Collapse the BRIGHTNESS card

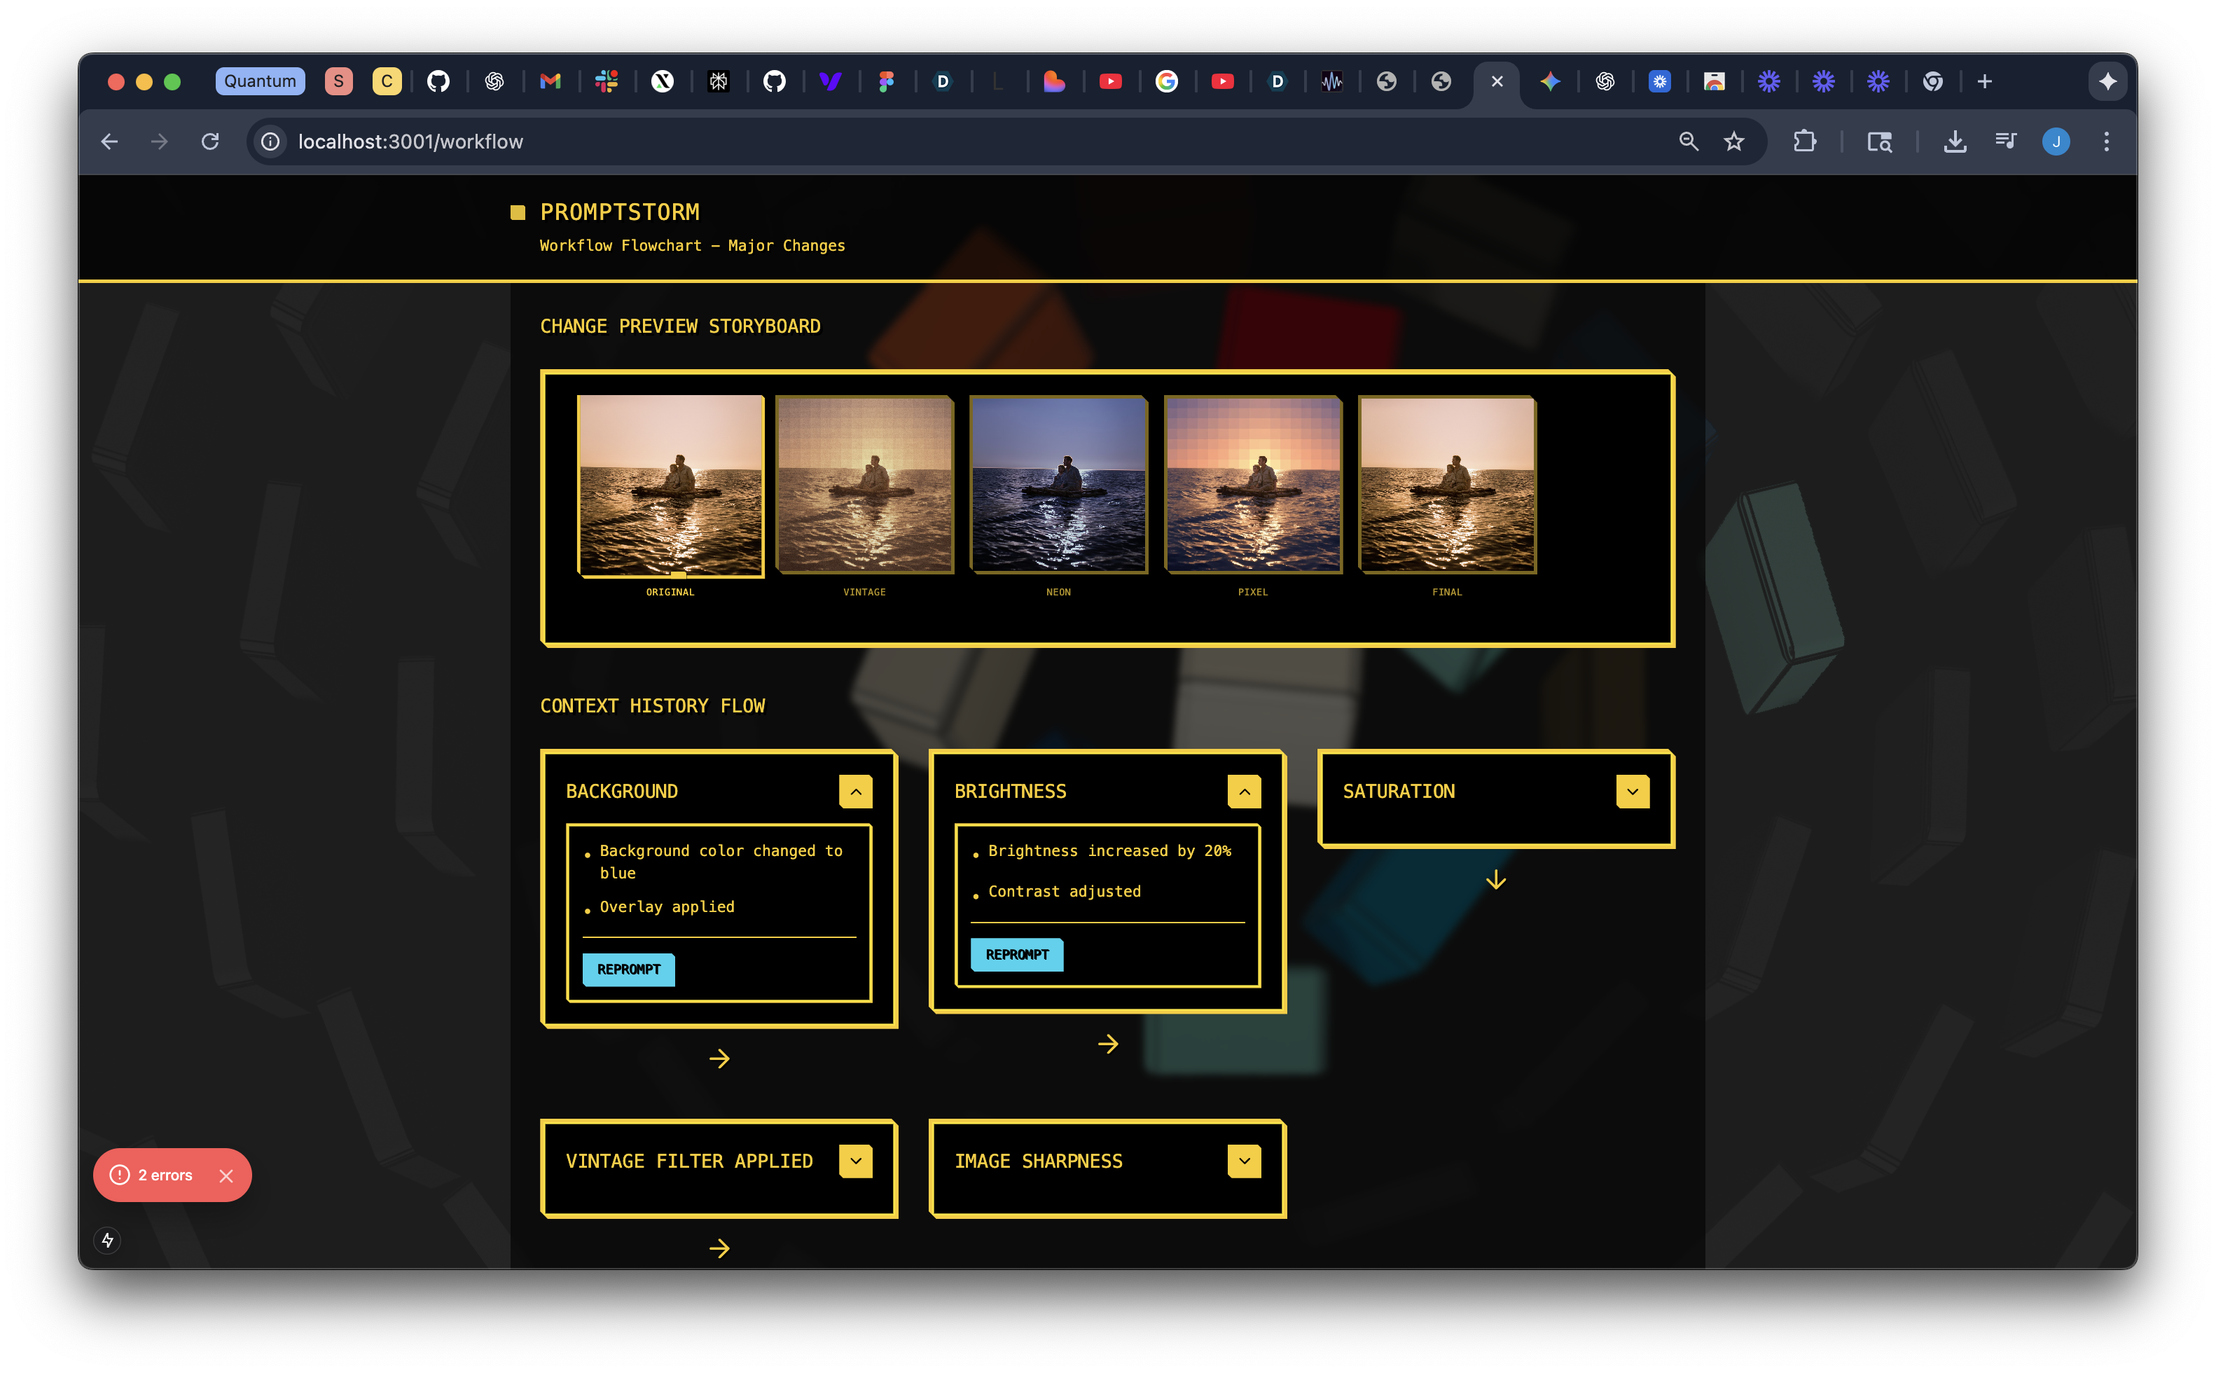coord(1244,792)
